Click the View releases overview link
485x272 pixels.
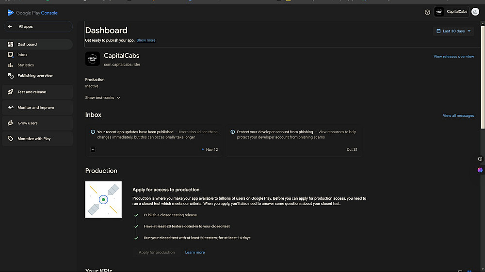[453, 57]
